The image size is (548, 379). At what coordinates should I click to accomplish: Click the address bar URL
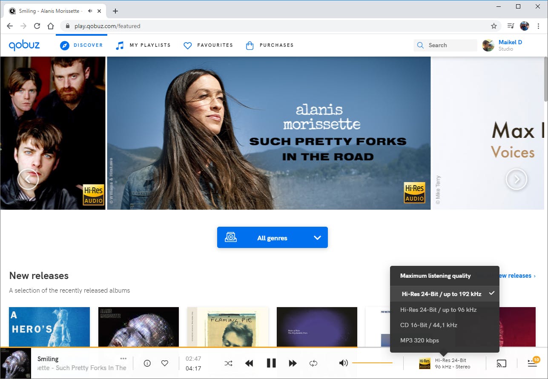tap(107, 26)
